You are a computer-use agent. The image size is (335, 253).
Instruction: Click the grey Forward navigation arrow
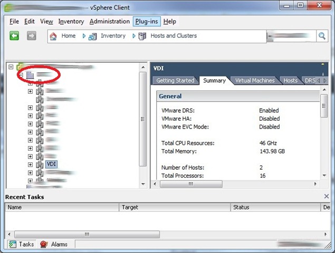point(32,36)
